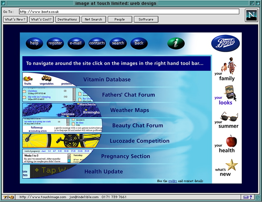Click http://www.touchimage.com in status bar
The width and height of the screenshot is (262, 202).
[43, 197]
